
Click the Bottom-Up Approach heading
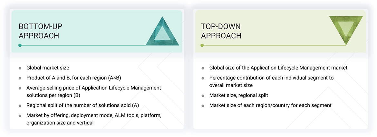39,31
